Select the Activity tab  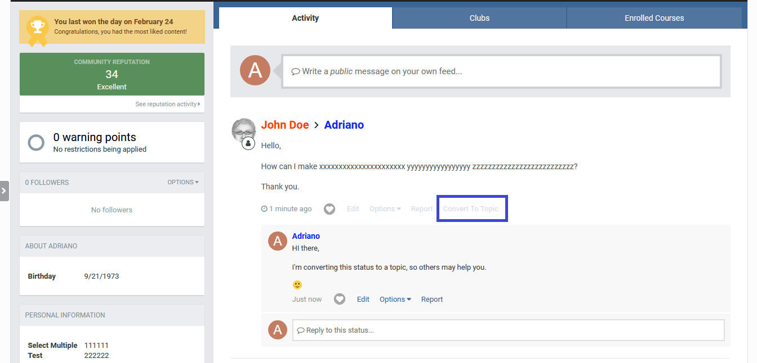(305, 18)
